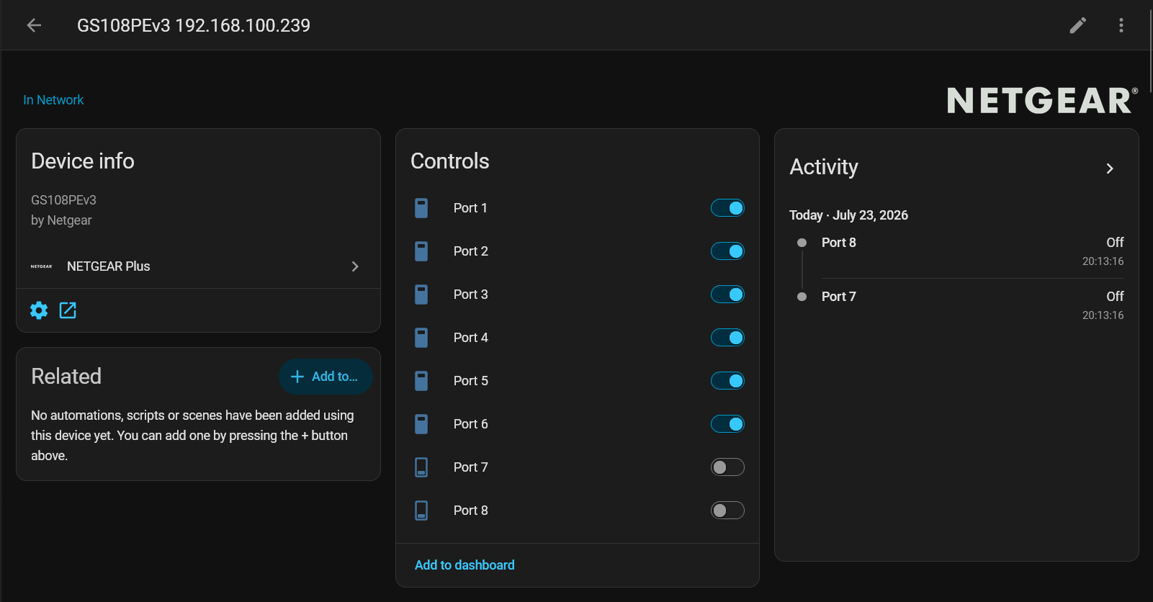1153x602 pixels.
Task: Click the Port 7 switch icon
Action: coord(421,467)
